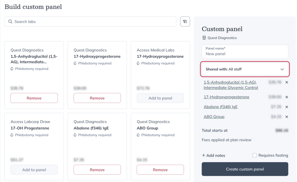Add 17-OH Progesterone to the panel
This screenshot has height=182, width=297.
pyautogui.click(x=34, y=169)
